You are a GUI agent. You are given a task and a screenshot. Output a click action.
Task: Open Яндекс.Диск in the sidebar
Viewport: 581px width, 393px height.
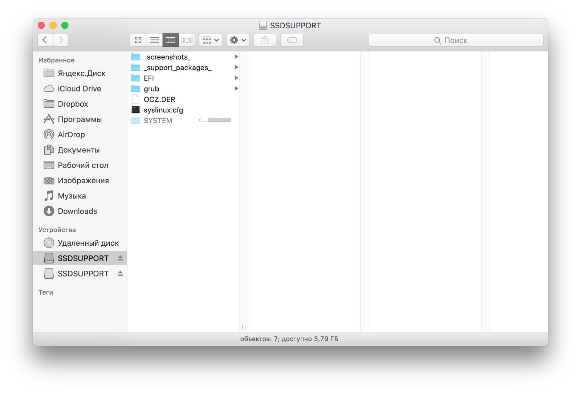(80, 73)
